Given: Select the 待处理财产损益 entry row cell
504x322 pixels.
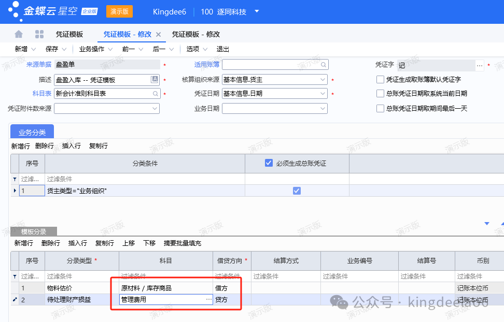Looking at the screenshot, I should coord(81,300).
